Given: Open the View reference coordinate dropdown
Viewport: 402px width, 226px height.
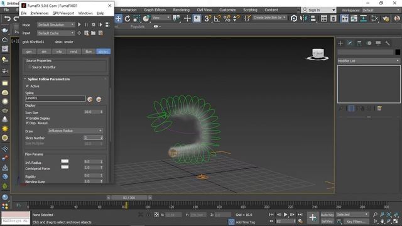Looking at the screenshot, I should point(161,18).
